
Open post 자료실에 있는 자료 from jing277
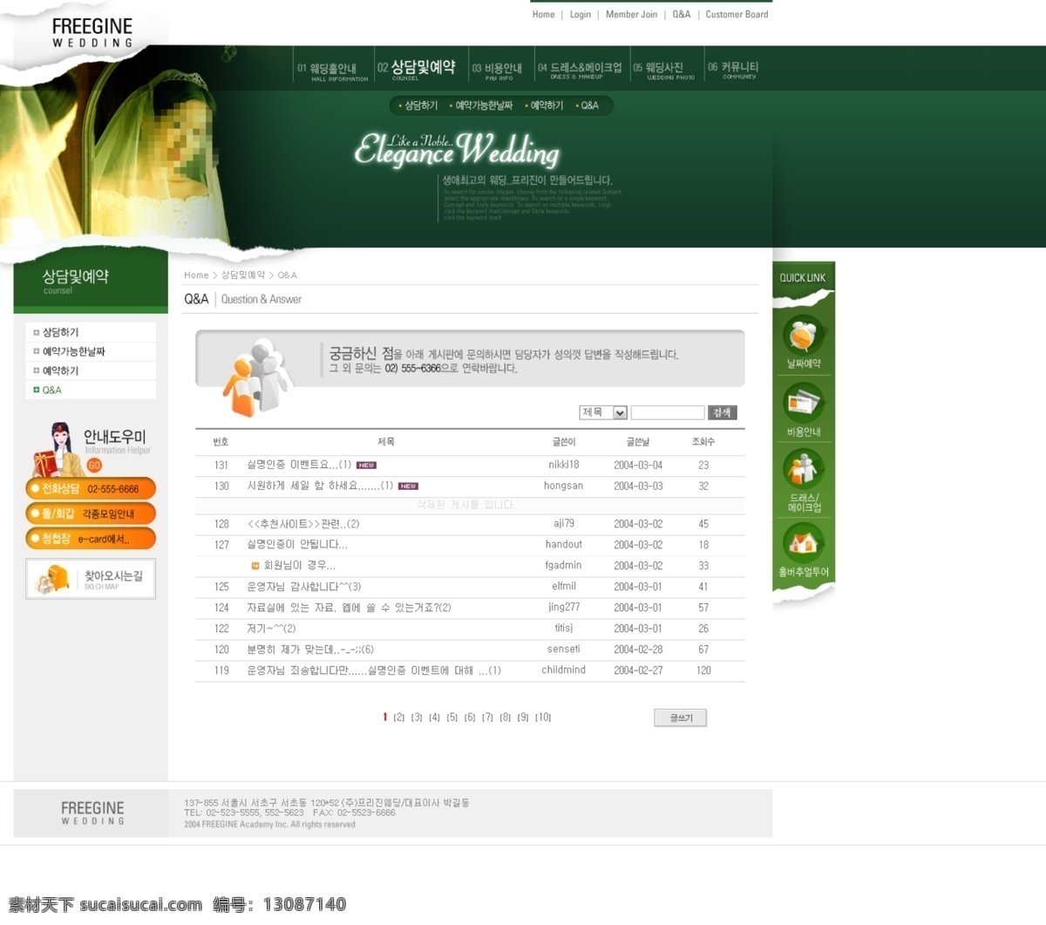pos(349,608)
